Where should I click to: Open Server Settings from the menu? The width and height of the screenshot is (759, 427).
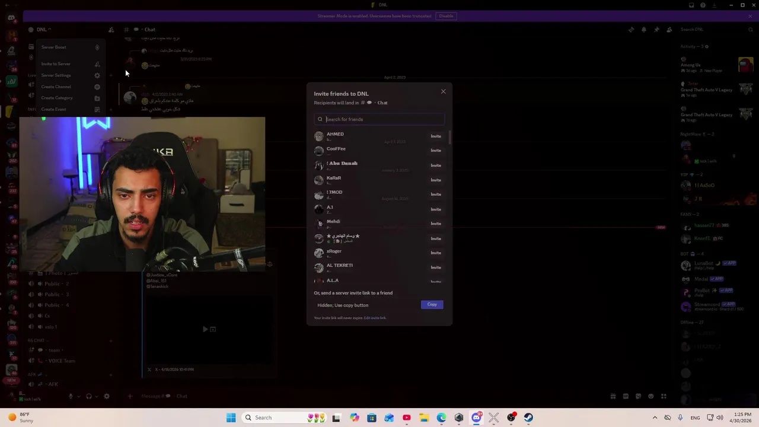tap(71, 75)
